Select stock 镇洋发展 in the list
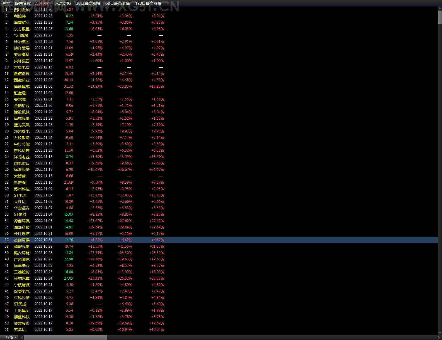Screen dimensions: 442x340 (22, 48)
